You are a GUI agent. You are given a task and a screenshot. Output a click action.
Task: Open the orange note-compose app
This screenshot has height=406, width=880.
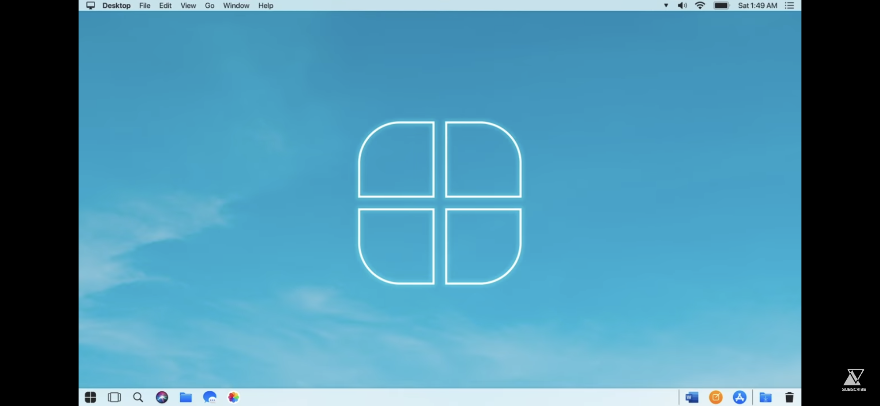(716, 397)
